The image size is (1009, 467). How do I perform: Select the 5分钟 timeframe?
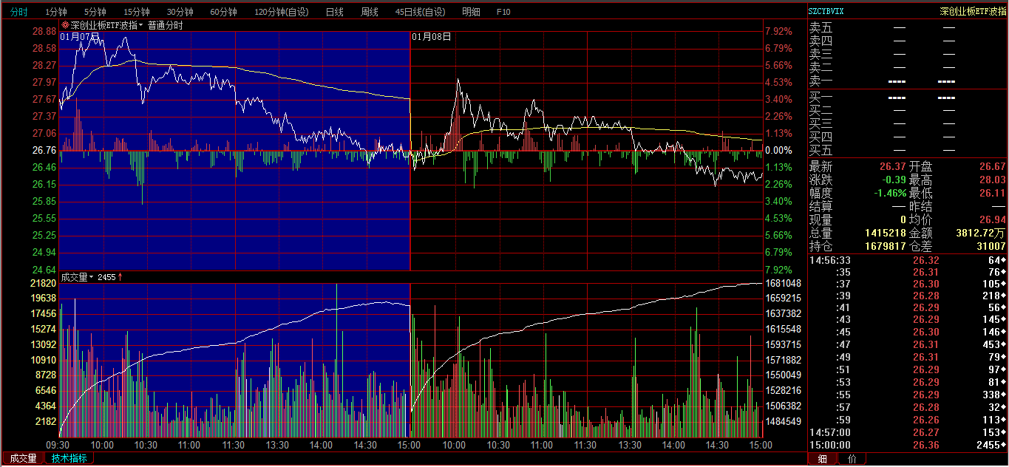coord(95,12)
